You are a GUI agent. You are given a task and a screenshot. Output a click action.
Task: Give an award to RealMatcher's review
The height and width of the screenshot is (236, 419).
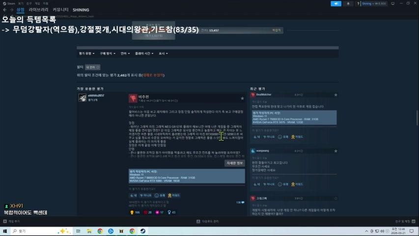click(x=297, y=137)
